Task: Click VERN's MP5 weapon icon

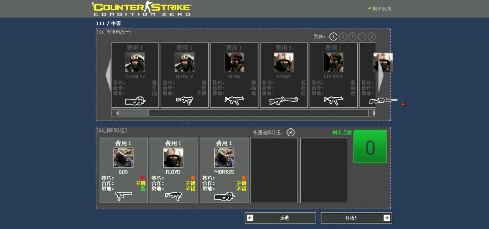Action: 234,100
